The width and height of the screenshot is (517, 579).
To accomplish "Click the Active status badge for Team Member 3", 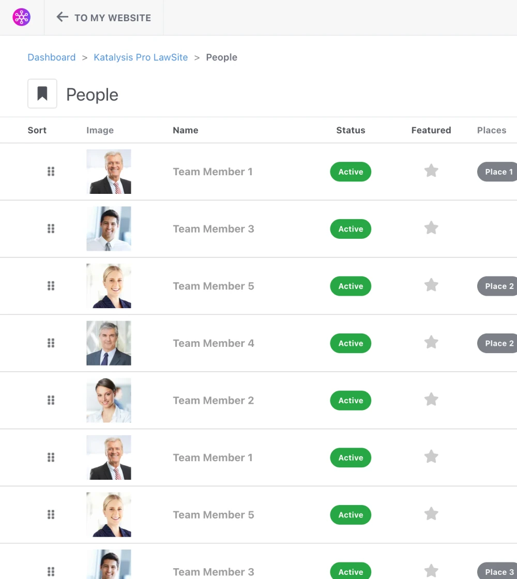I will tap(351, 228).
